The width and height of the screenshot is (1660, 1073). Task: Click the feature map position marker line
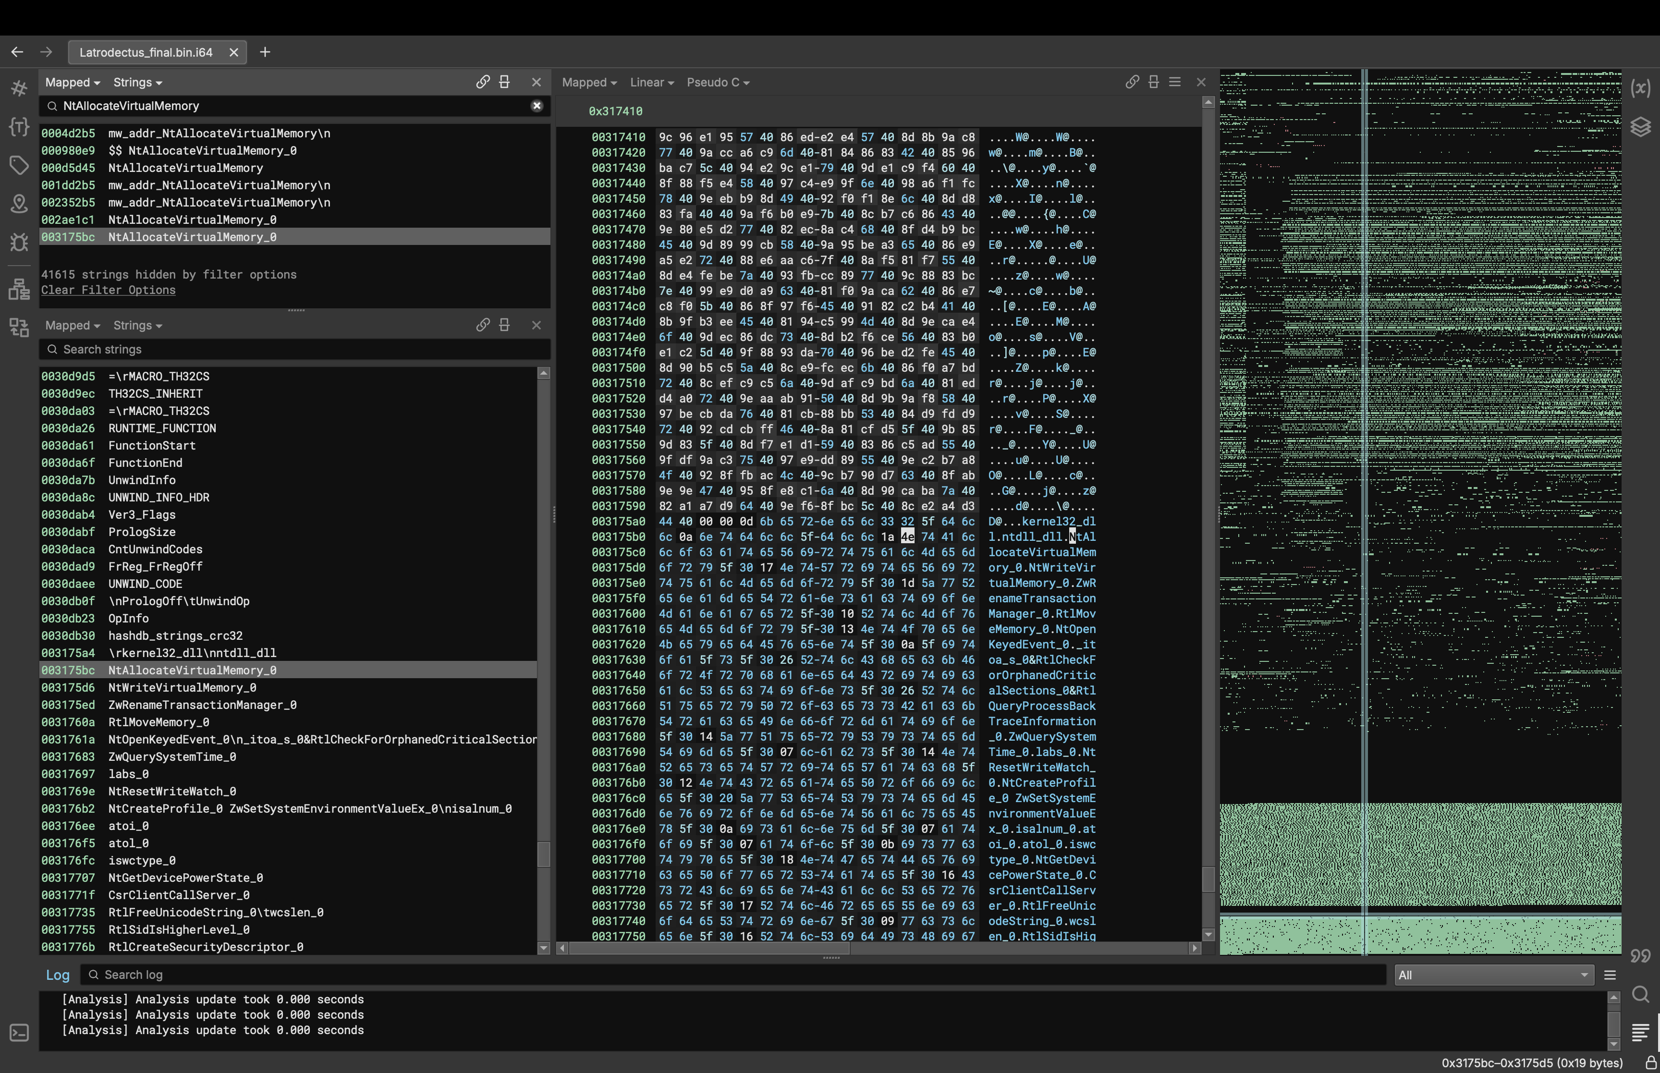click(1365, 512)
